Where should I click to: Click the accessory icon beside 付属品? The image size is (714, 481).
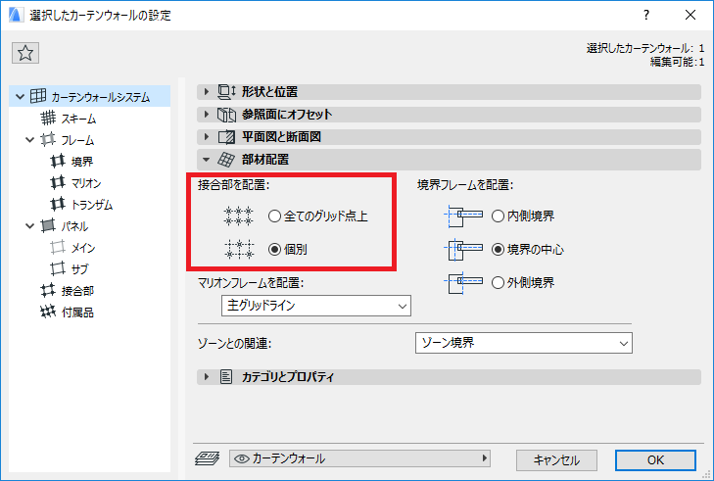pyautogui.click(x=48, y=312)
